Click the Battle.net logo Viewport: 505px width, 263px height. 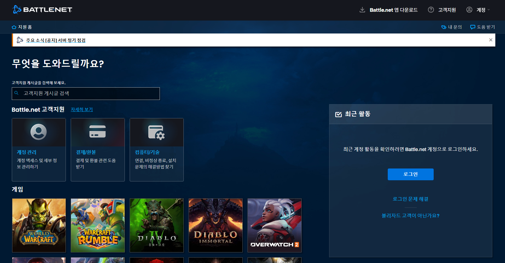click(42, 10)
